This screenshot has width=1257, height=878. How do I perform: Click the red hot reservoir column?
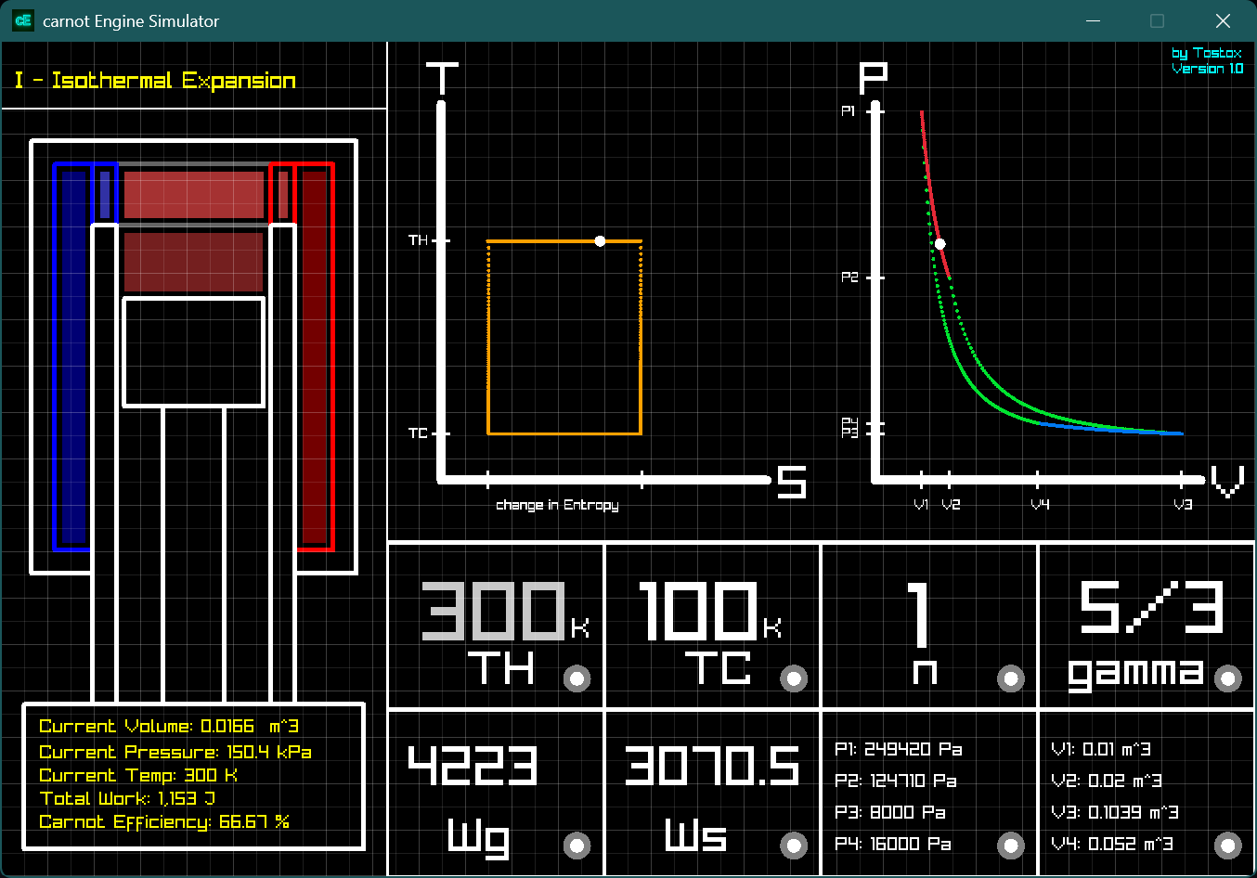point(315,356)
